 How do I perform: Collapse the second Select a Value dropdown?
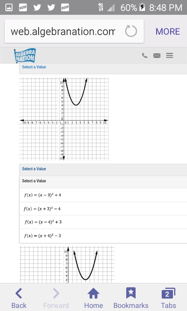[x=103, y=170]
